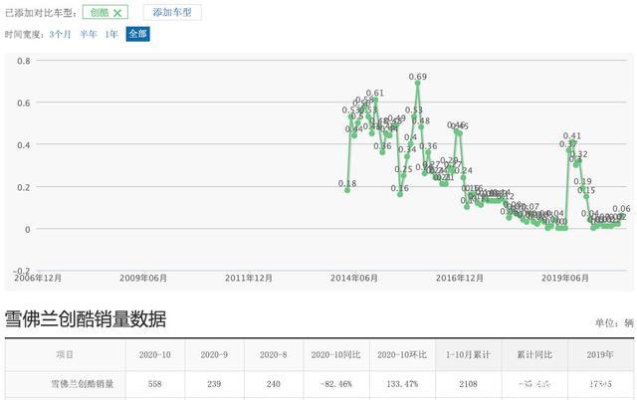The height and width of the screenshot is (400, 637).
Task: Click the 0.8 y-axis label
Action: tap(24, 61)
